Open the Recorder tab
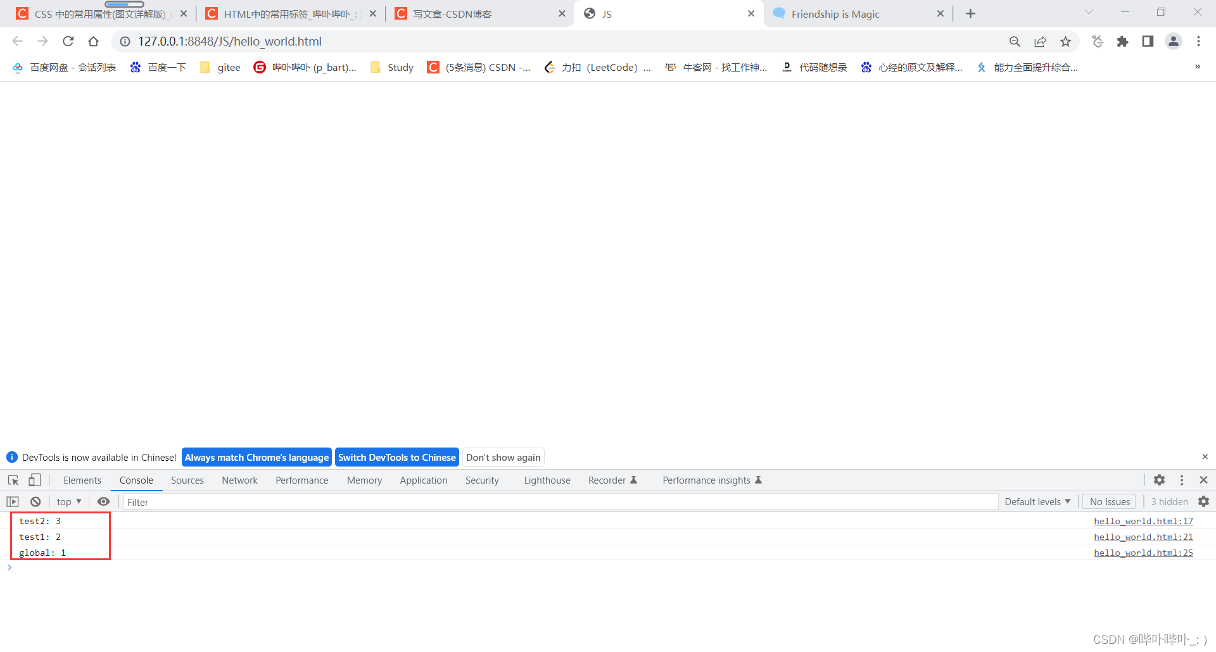 coord(612,480)
